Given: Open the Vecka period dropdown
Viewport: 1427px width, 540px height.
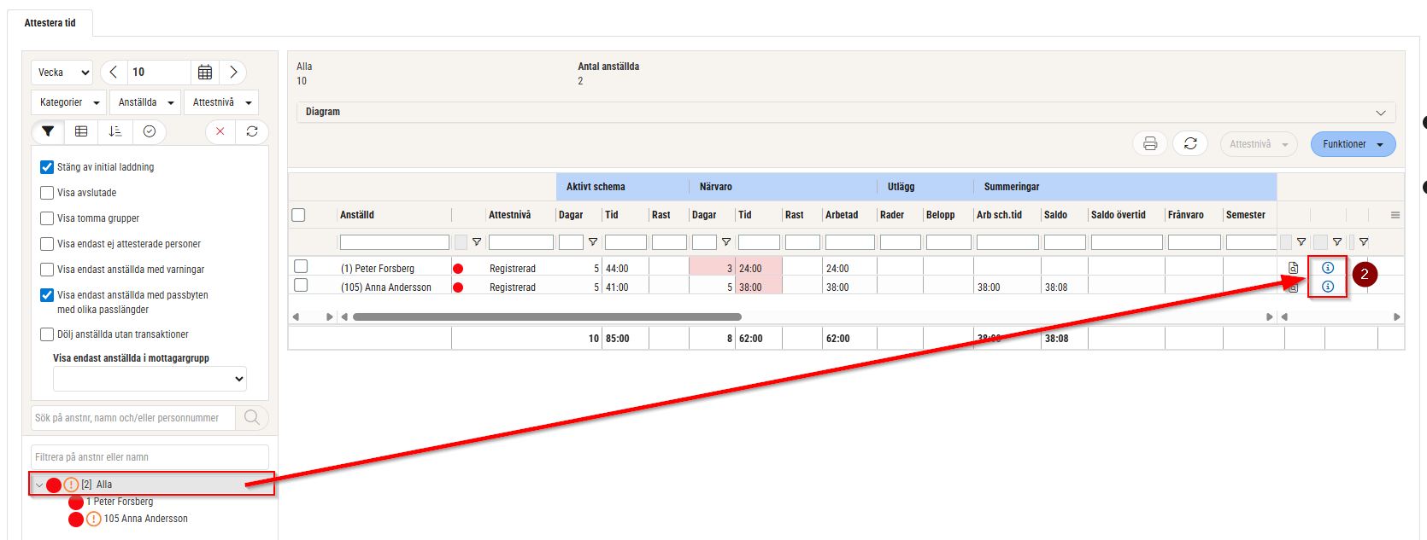Looking at the screenshot, I should [x=62, y=73].
